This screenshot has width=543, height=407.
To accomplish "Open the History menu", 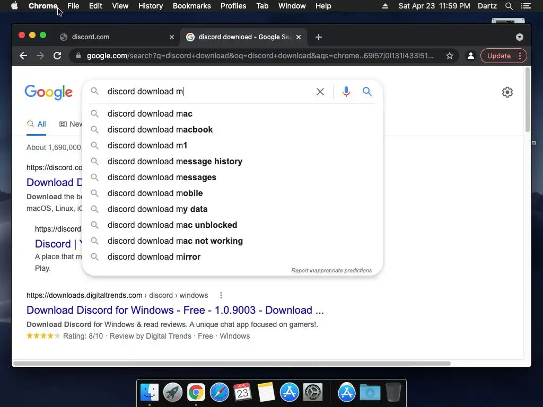I will click(151, 6).
